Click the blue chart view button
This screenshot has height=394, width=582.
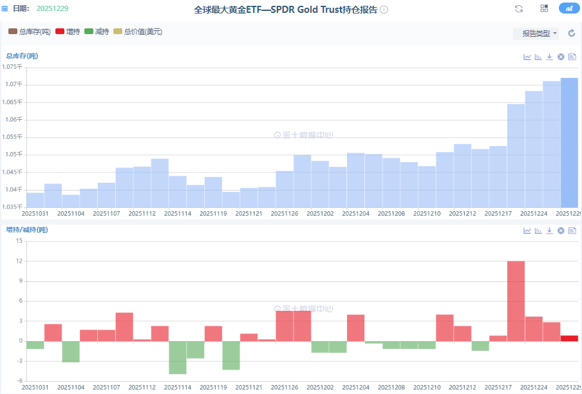pyautogui.click(x=568, y=8)
